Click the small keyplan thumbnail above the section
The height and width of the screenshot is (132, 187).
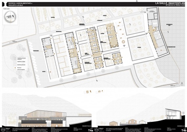click(99, 92)
